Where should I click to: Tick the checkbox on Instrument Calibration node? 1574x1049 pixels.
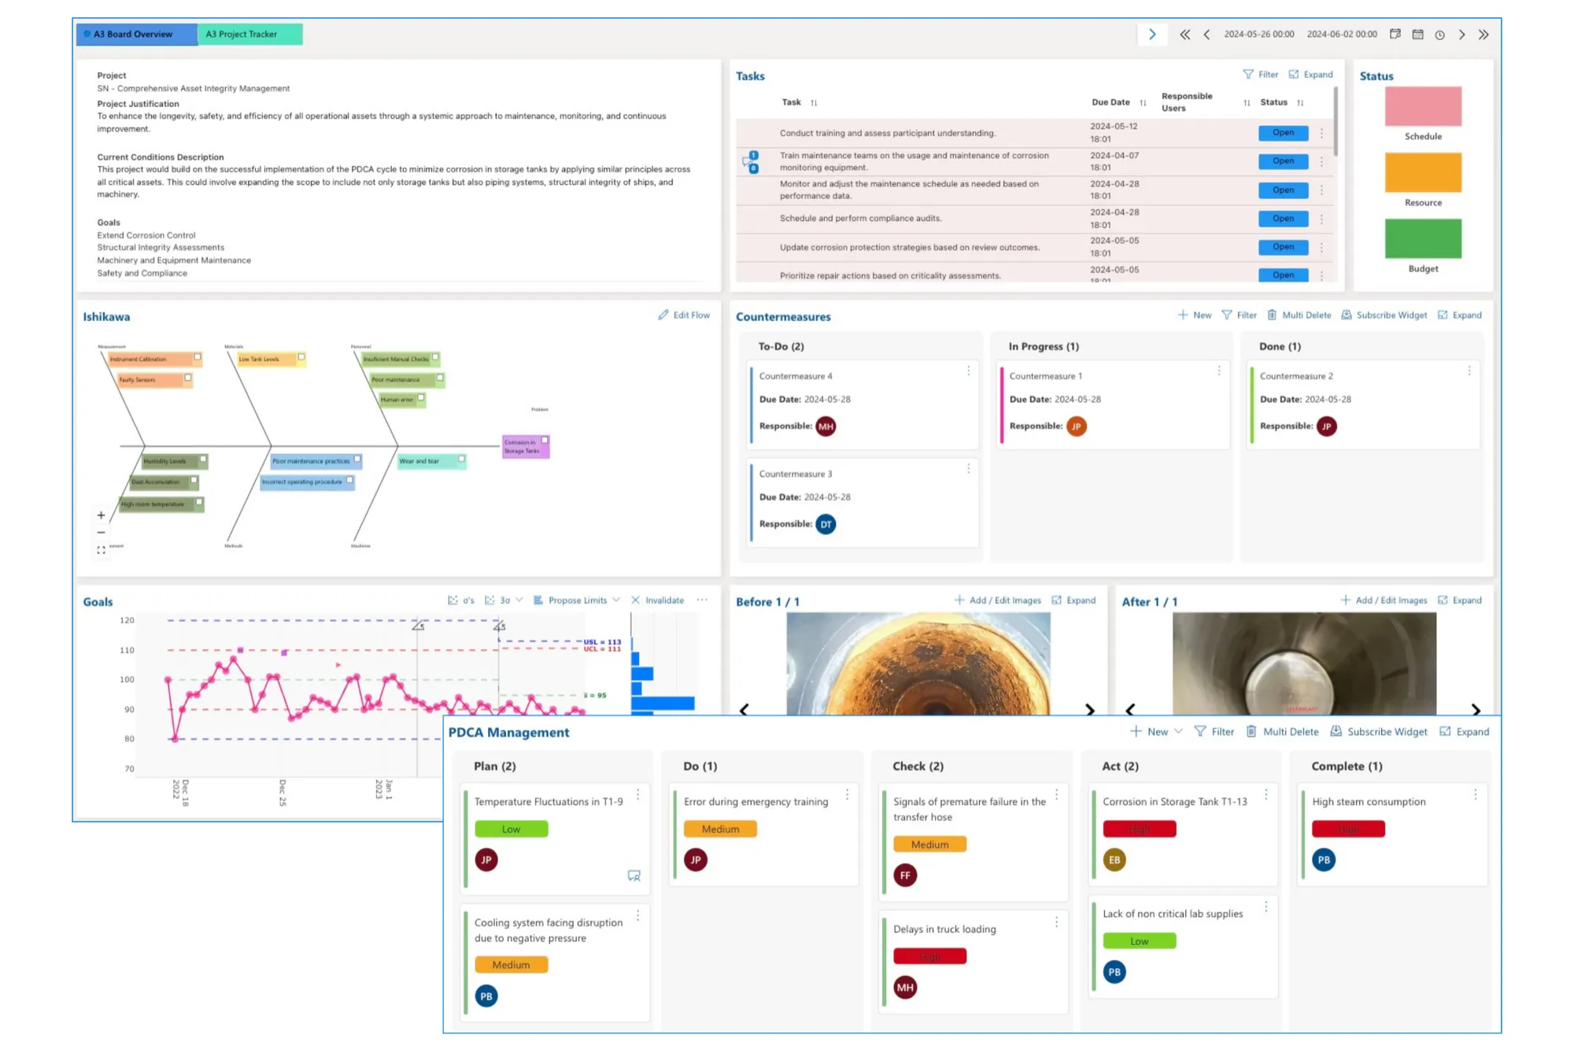pyautogui.click(x=198, y=357)
